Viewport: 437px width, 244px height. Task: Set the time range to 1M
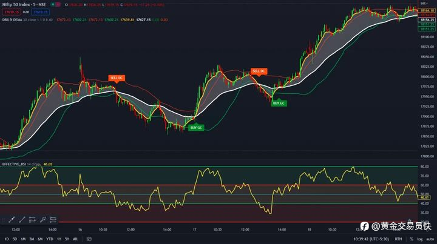23,239
